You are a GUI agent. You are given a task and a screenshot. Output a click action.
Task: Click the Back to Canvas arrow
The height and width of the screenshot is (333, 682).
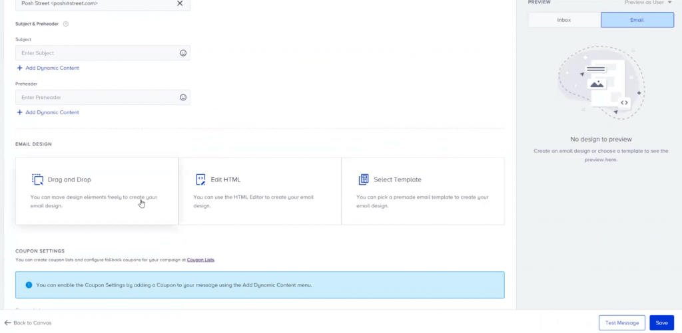tap(7, 323)
